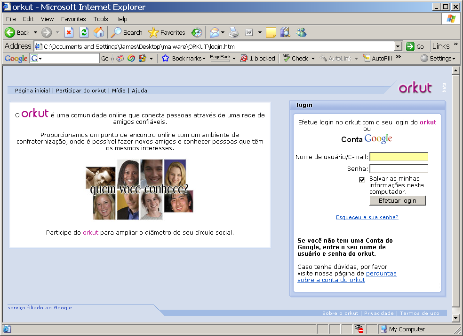The width and height of the screenshot is (463, 336).
Task: Open the Mail button dropdown arrow
Action: [x=223, y=32]
